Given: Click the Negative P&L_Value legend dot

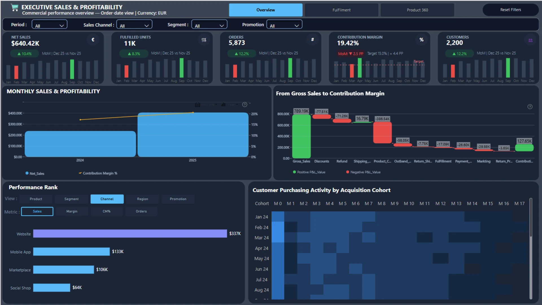Looking at the screenshot, I should point(348,172).
